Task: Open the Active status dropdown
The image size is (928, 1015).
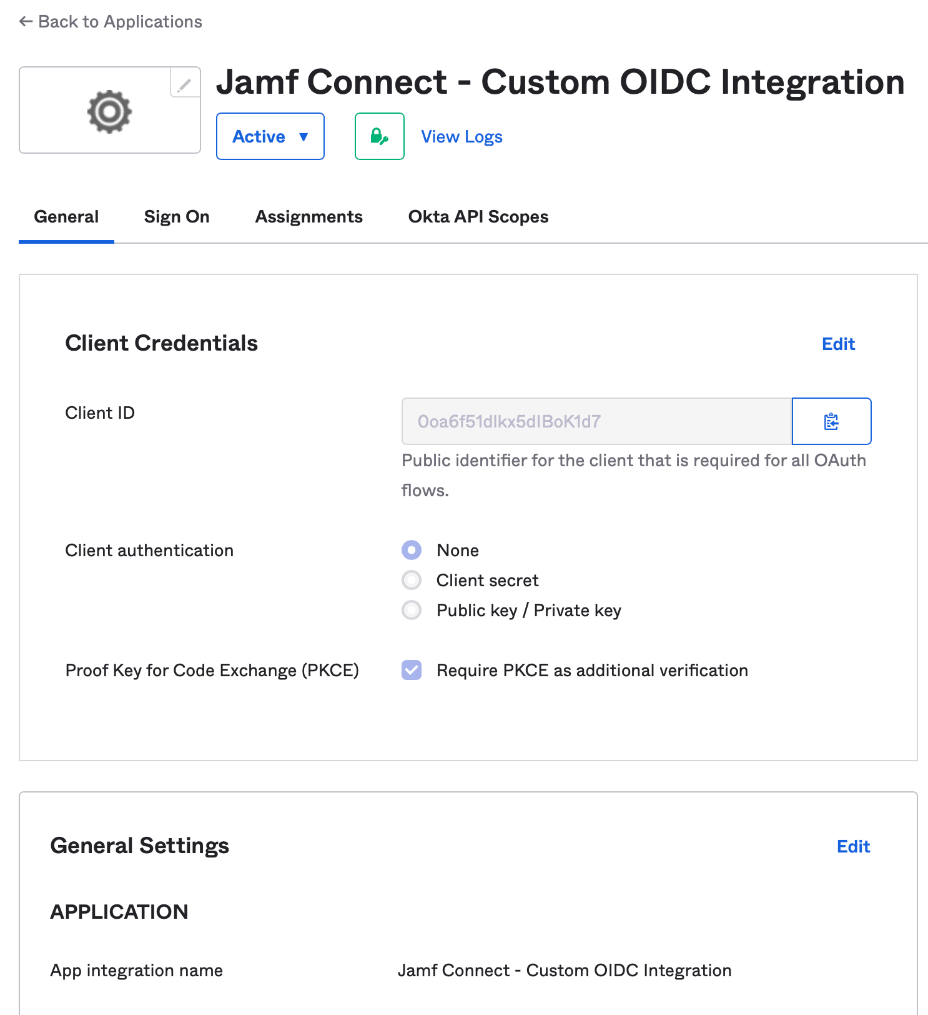Action: pos(270,136)
